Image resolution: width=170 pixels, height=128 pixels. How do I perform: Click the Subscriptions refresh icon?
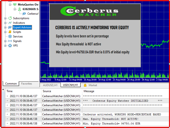(x=10, y=18)
